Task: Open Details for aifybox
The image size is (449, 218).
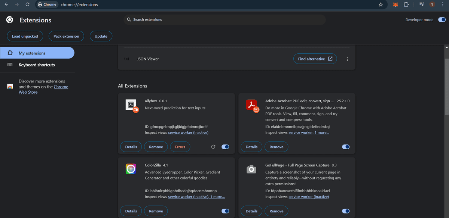Action: (131, 147)
